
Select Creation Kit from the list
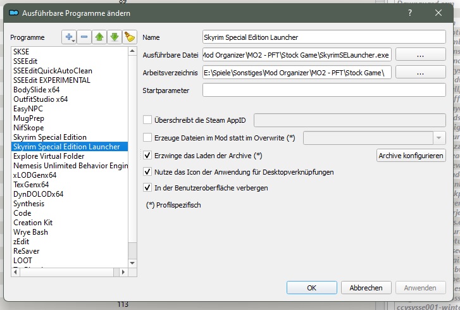coord(32,223)
